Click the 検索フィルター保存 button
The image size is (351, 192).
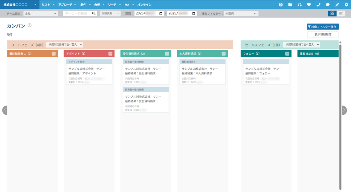tap(323, 27)
